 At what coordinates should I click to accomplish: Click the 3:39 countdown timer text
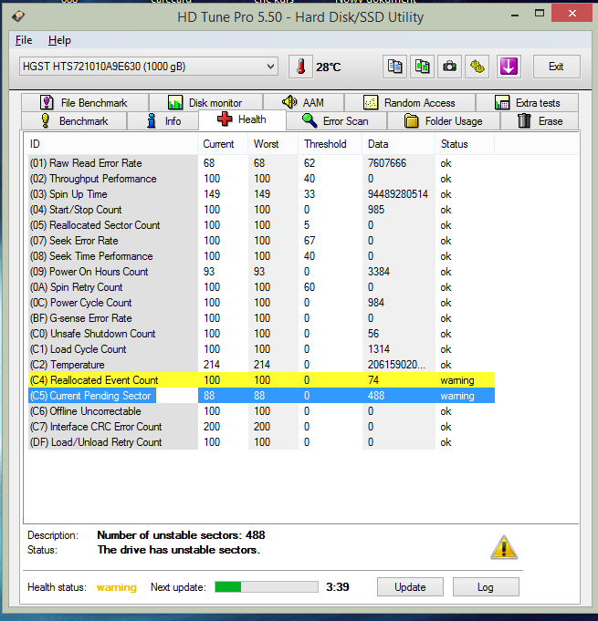click(338, 586)
